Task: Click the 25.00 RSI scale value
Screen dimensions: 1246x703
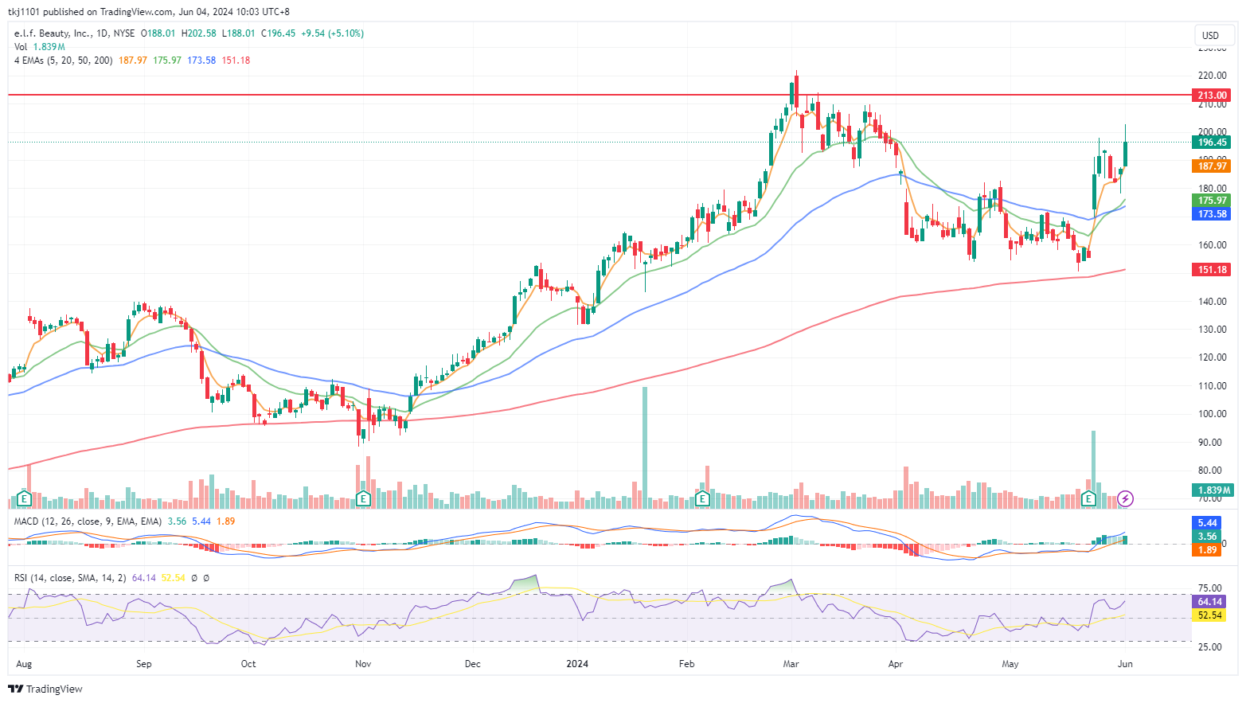Action: pyautogui.click(x=1209, y=647)
